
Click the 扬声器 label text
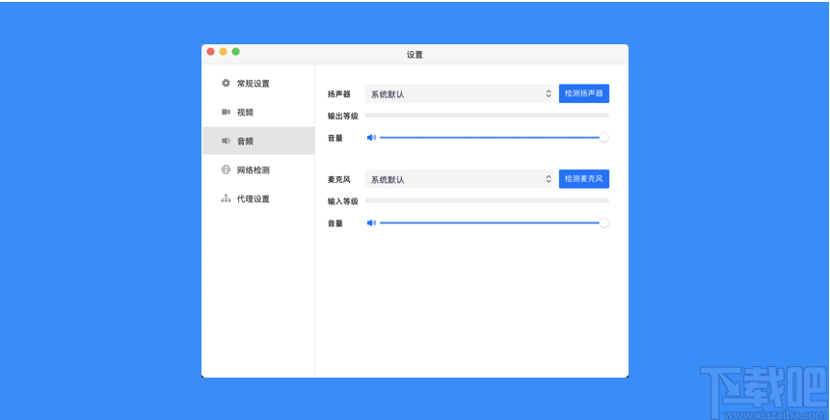338,94
